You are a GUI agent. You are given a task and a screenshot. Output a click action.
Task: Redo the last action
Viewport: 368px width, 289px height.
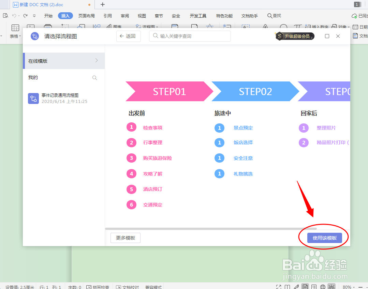pyautogui.click(x=25, y=16)
